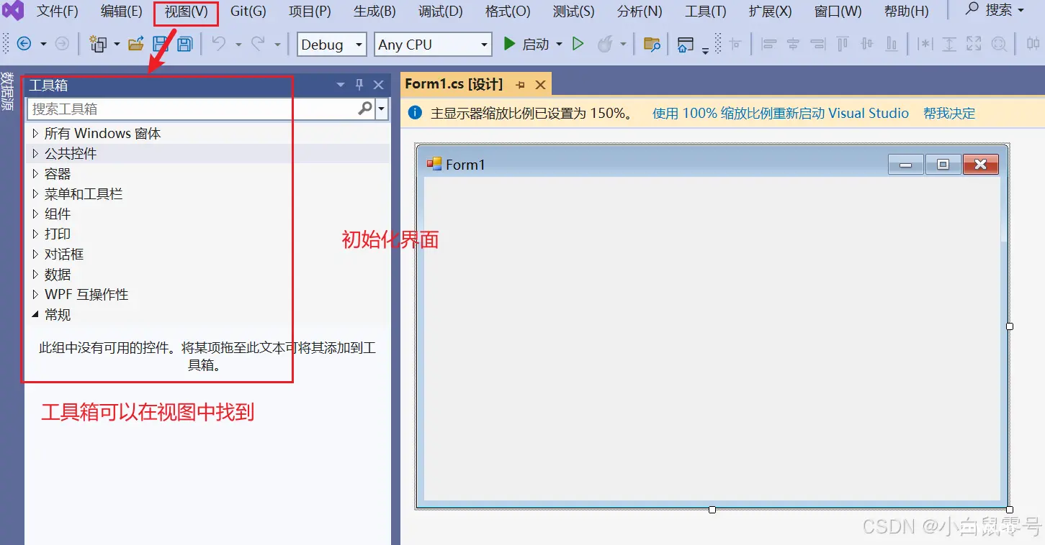Click the Align Middles layout icon
The height and width of the screenshot is (545, 1045).
[866, 44]
